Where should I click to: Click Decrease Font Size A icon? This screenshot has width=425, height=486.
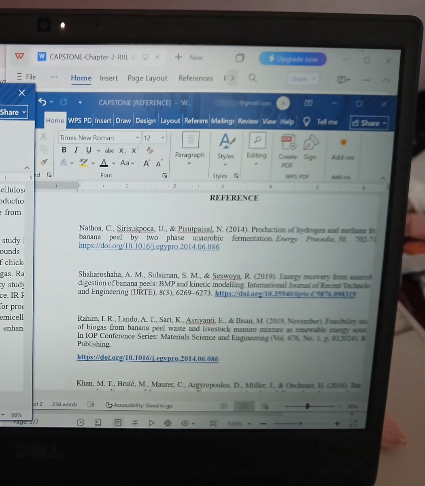click(159, 163)
